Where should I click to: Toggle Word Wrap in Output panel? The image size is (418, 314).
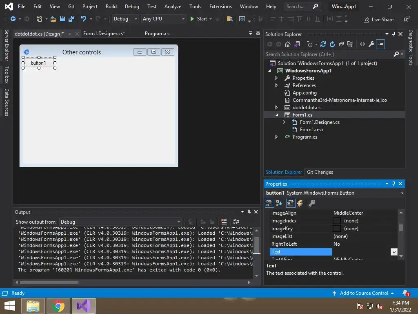click(236, 222)
